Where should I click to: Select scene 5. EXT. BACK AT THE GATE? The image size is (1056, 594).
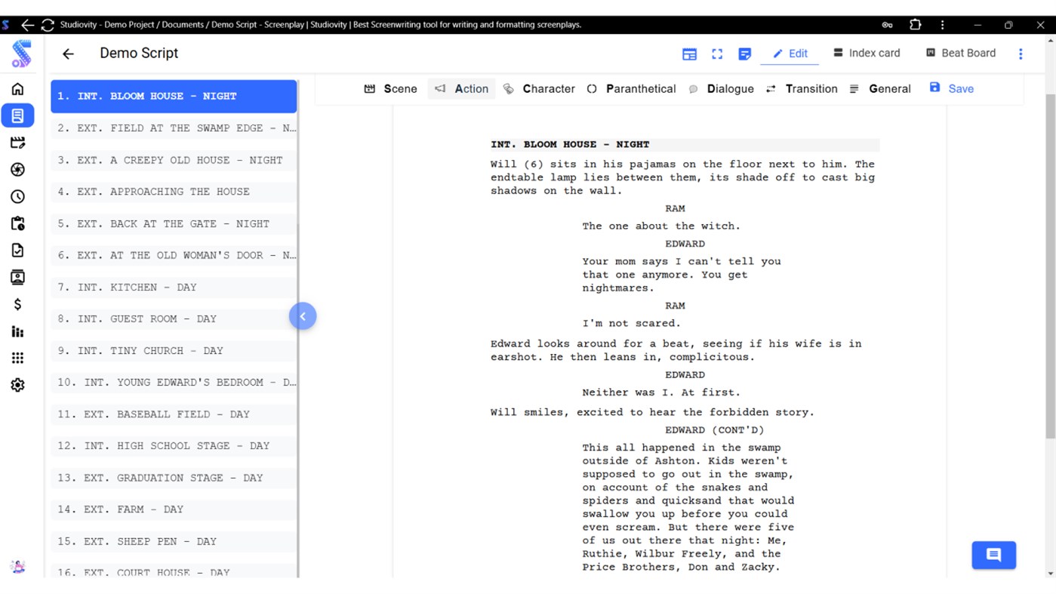174,224
